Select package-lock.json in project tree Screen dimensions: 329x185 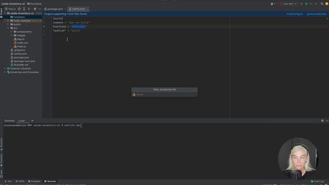click(x=23, y=61)
